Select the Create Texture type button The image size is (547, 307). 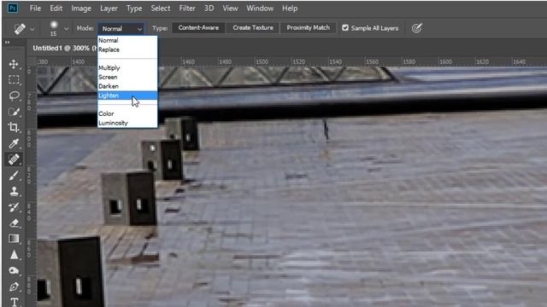[x=253, y=28]
